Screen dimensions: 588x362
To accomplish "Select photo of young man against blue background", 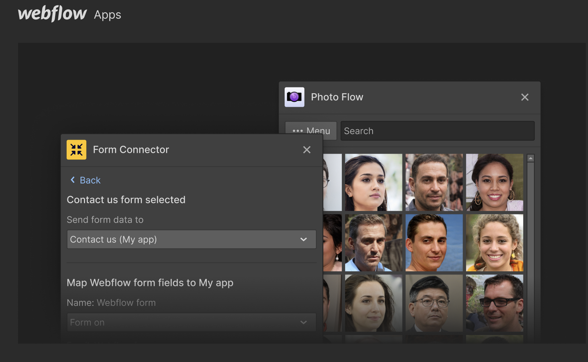I will click(x=434, y=243).
